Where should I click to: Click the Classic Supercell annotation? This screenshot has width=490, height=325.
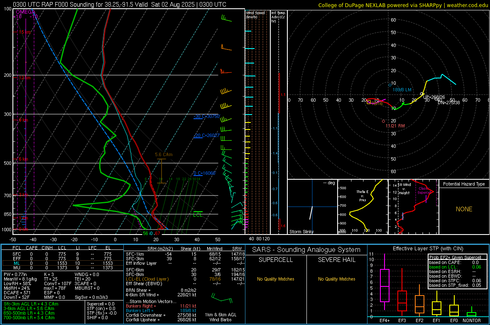(x=424, y=191)
